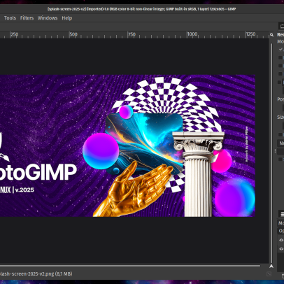Click the vertical canvas scrollbar

click(x=271, y=152)
